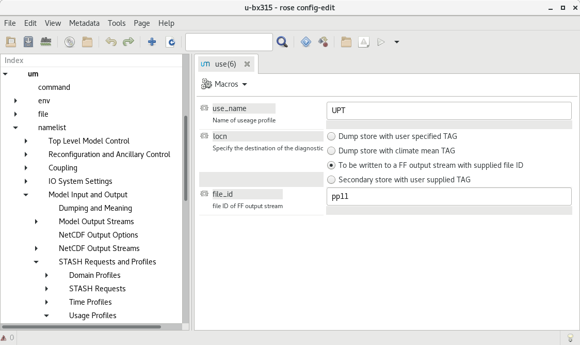Click the file_id input field
The height and width of the screenshot is (345, 580).
coord(448,196)
